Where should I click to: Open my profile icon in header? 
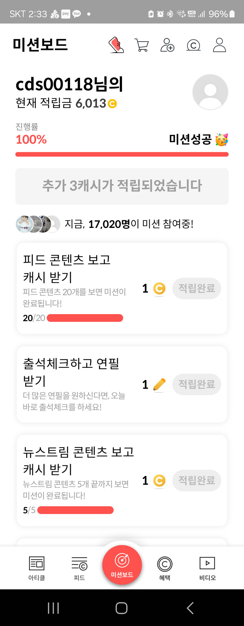point(219,45)
